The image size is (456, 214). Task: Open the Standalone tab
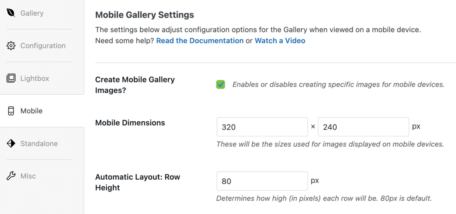(39, 144)
